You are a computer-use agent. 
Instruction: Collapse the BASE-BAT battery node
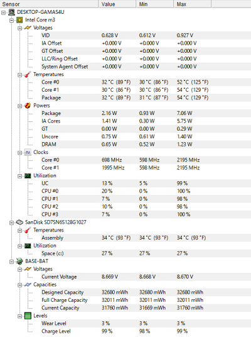pos(11,262)
